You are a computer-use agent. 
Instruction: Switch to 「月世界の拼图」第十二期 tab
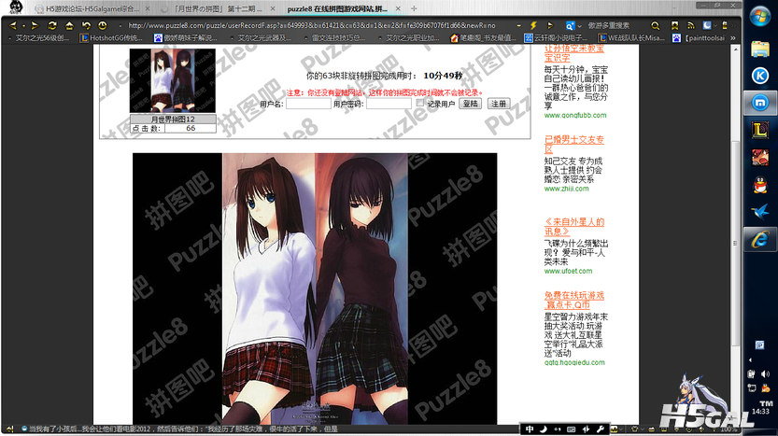tap(219, 8)
